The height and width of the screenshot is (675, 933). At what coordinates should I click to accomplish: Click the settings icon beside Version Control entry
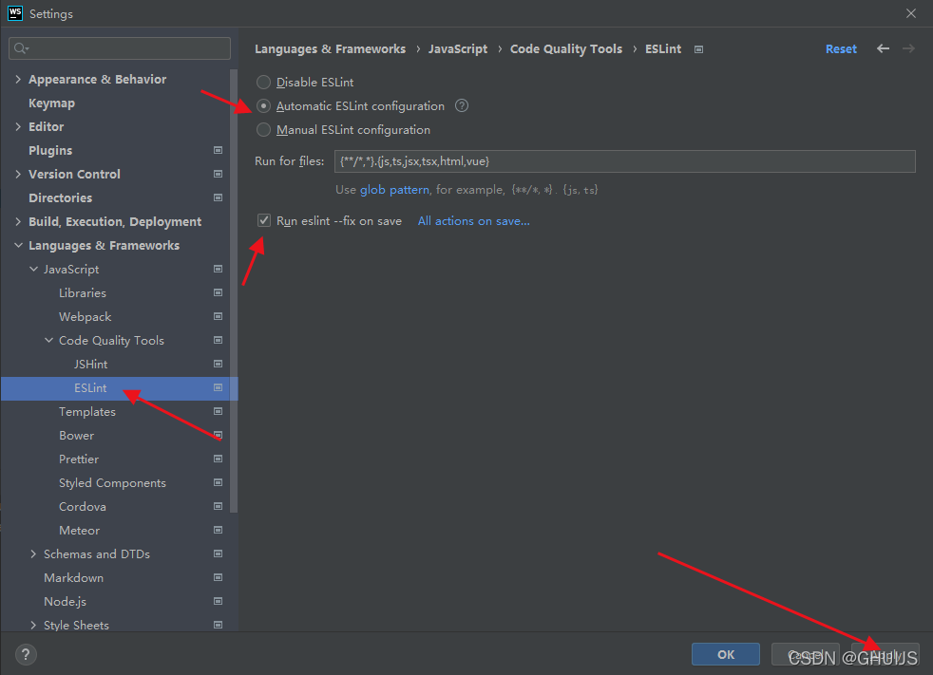pos(218,174)
